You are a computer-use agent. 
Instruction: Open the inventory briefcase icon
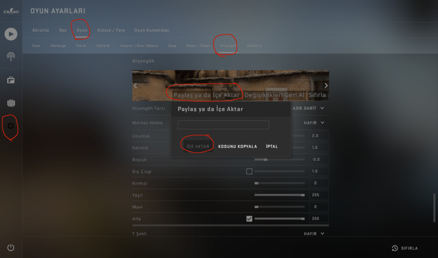pyautogui.click(x=11, y=80)
